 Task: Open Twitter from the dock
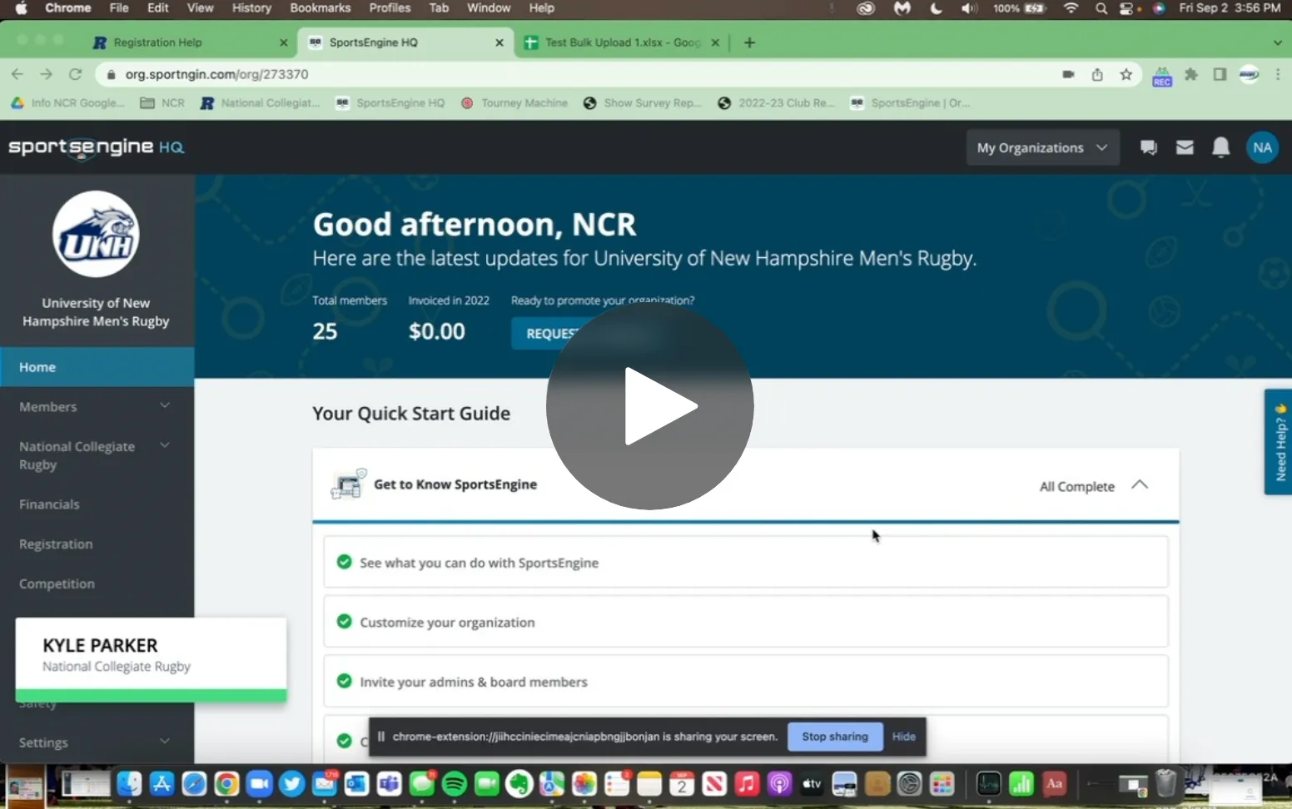coord(291,783)
